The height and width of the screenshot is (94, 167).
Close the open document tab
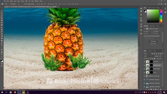(x=58, y=7)
